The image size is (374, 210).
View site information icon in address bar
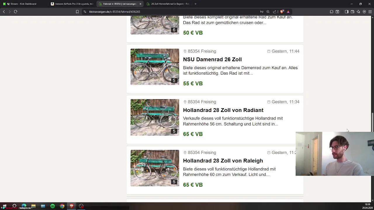(x=85, y=12)
